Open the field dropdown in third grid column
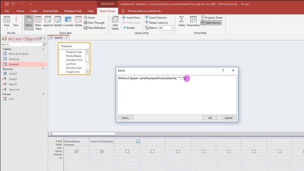 point(138,142)
